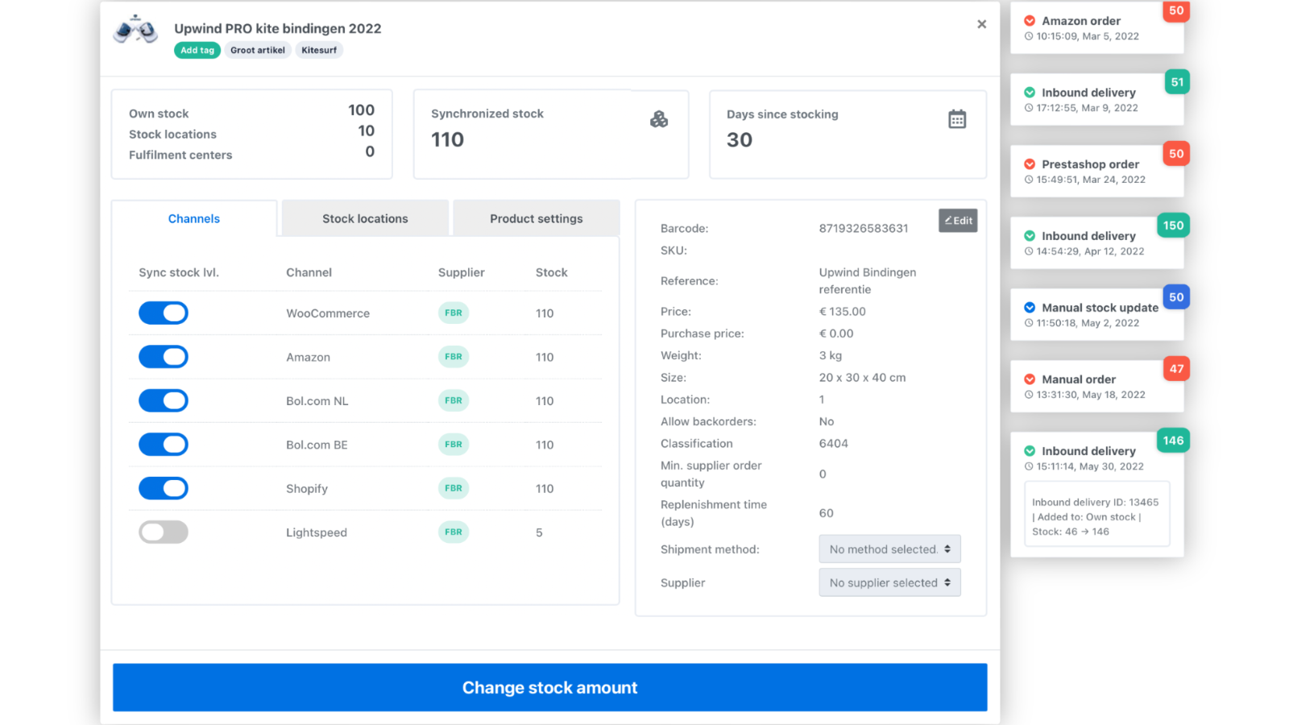Click the kite bindings product thumbnail
This screenshot has height=725, width=1289.
coord(135,30)
